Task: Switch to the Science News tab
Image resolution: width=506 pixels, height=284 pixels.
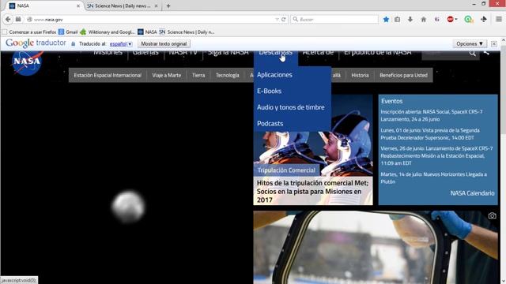Action: pyautogui.click(x=123, y=6)
